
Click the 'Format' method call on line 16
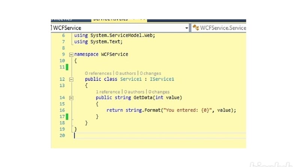pos(152,110)
